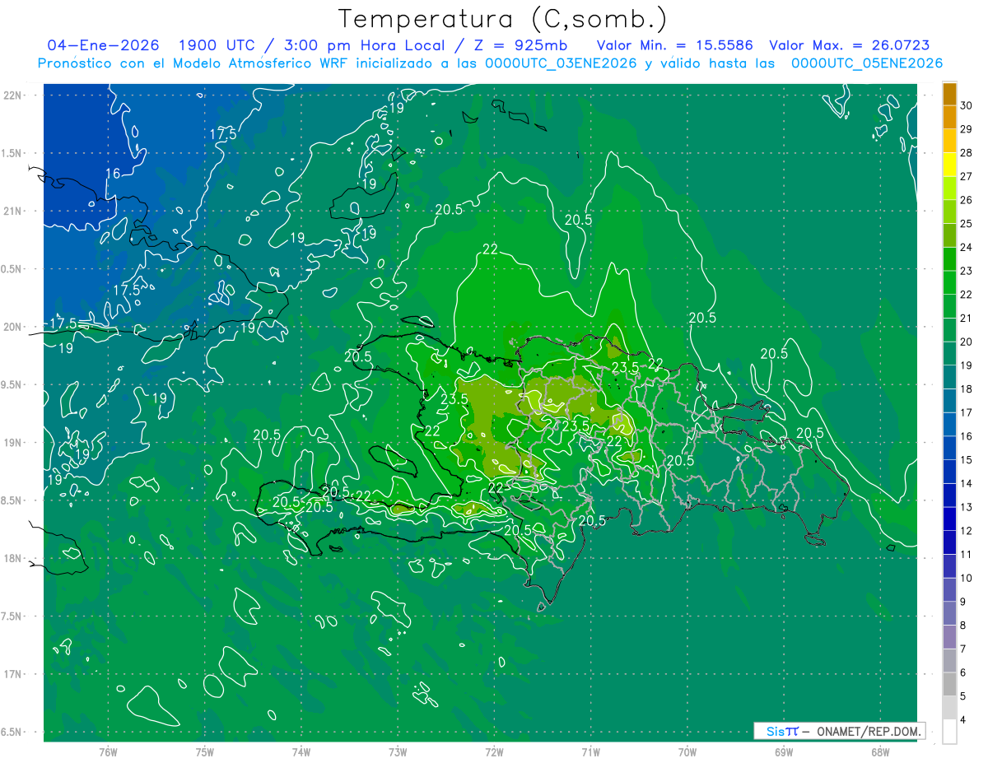This screenshot has width=988, height=763.
Task: Click the 68W longitude axis label
Action: (880, 751)
